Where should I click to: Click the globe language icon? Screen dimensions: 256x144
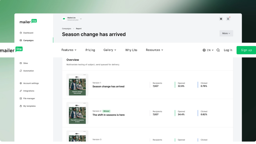204,50
